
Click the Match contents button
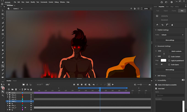pyautogui.click(x=176, y=51)
